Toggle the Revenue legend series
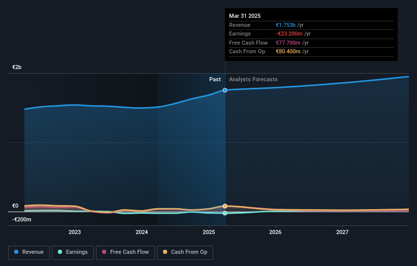Screen dimensions: 417x266 point(29,252)
